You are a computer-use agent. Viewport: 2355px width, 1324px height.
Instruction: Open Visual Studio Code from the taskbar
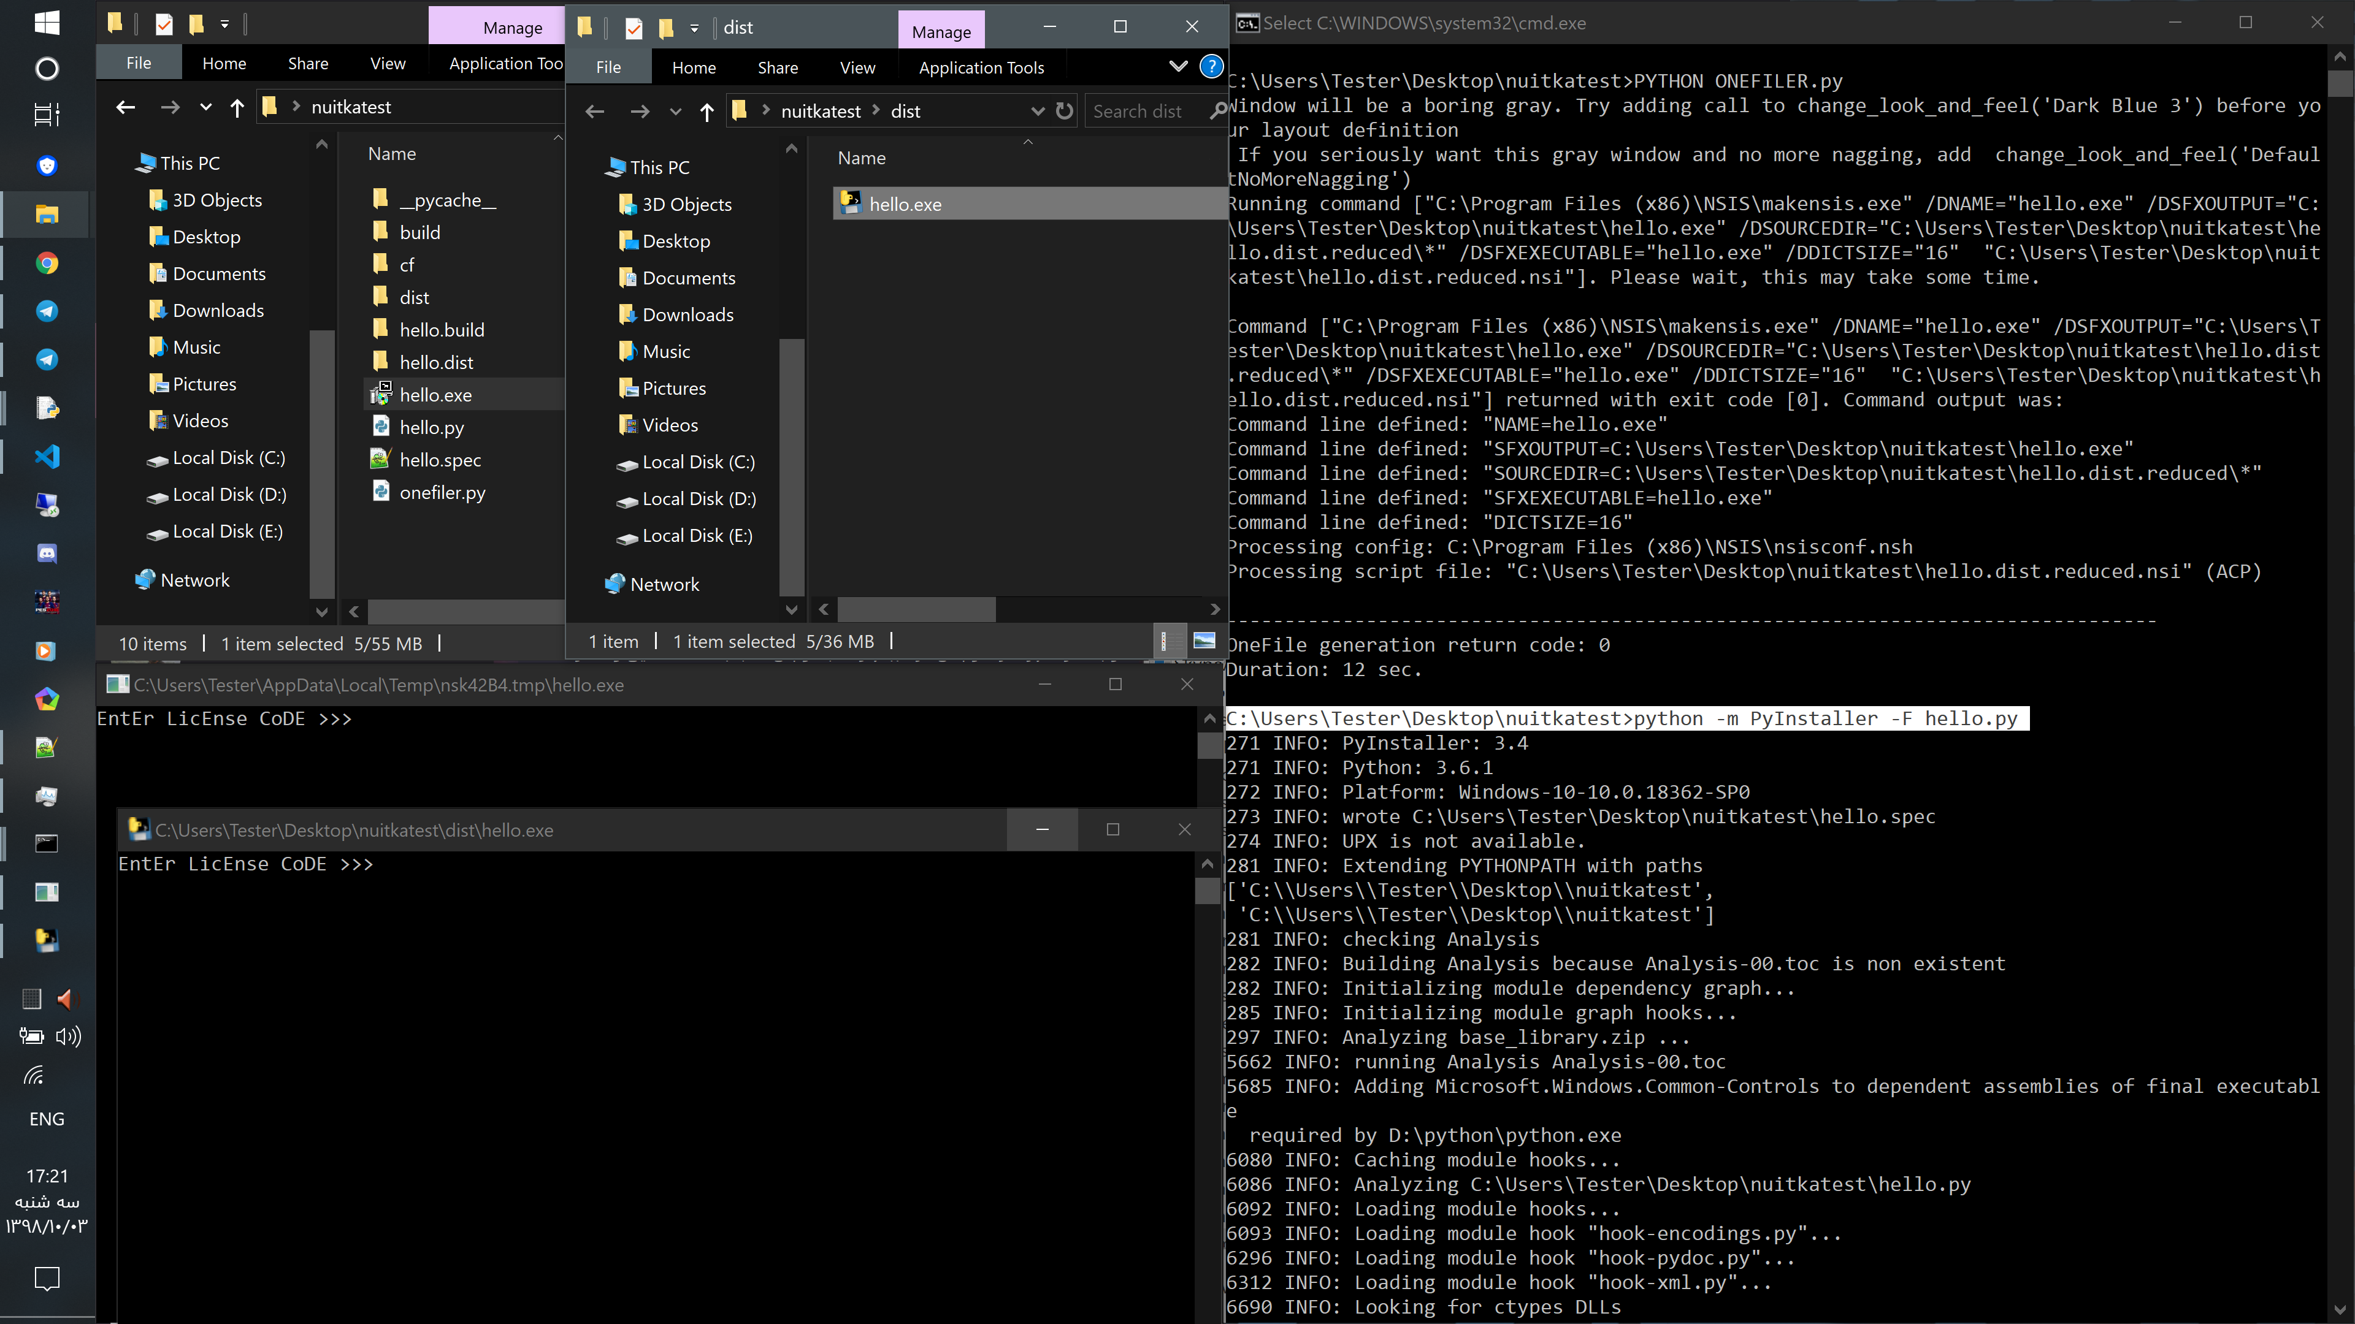coord(47,456)
